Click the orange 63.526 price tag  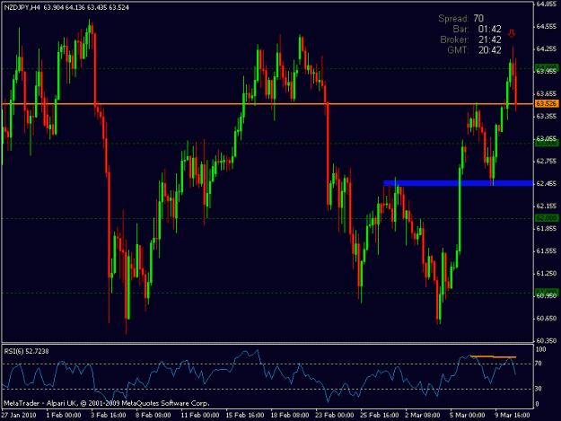547,104
